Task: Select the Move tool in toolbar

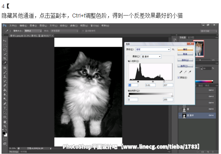Action: tap(5, 41)
